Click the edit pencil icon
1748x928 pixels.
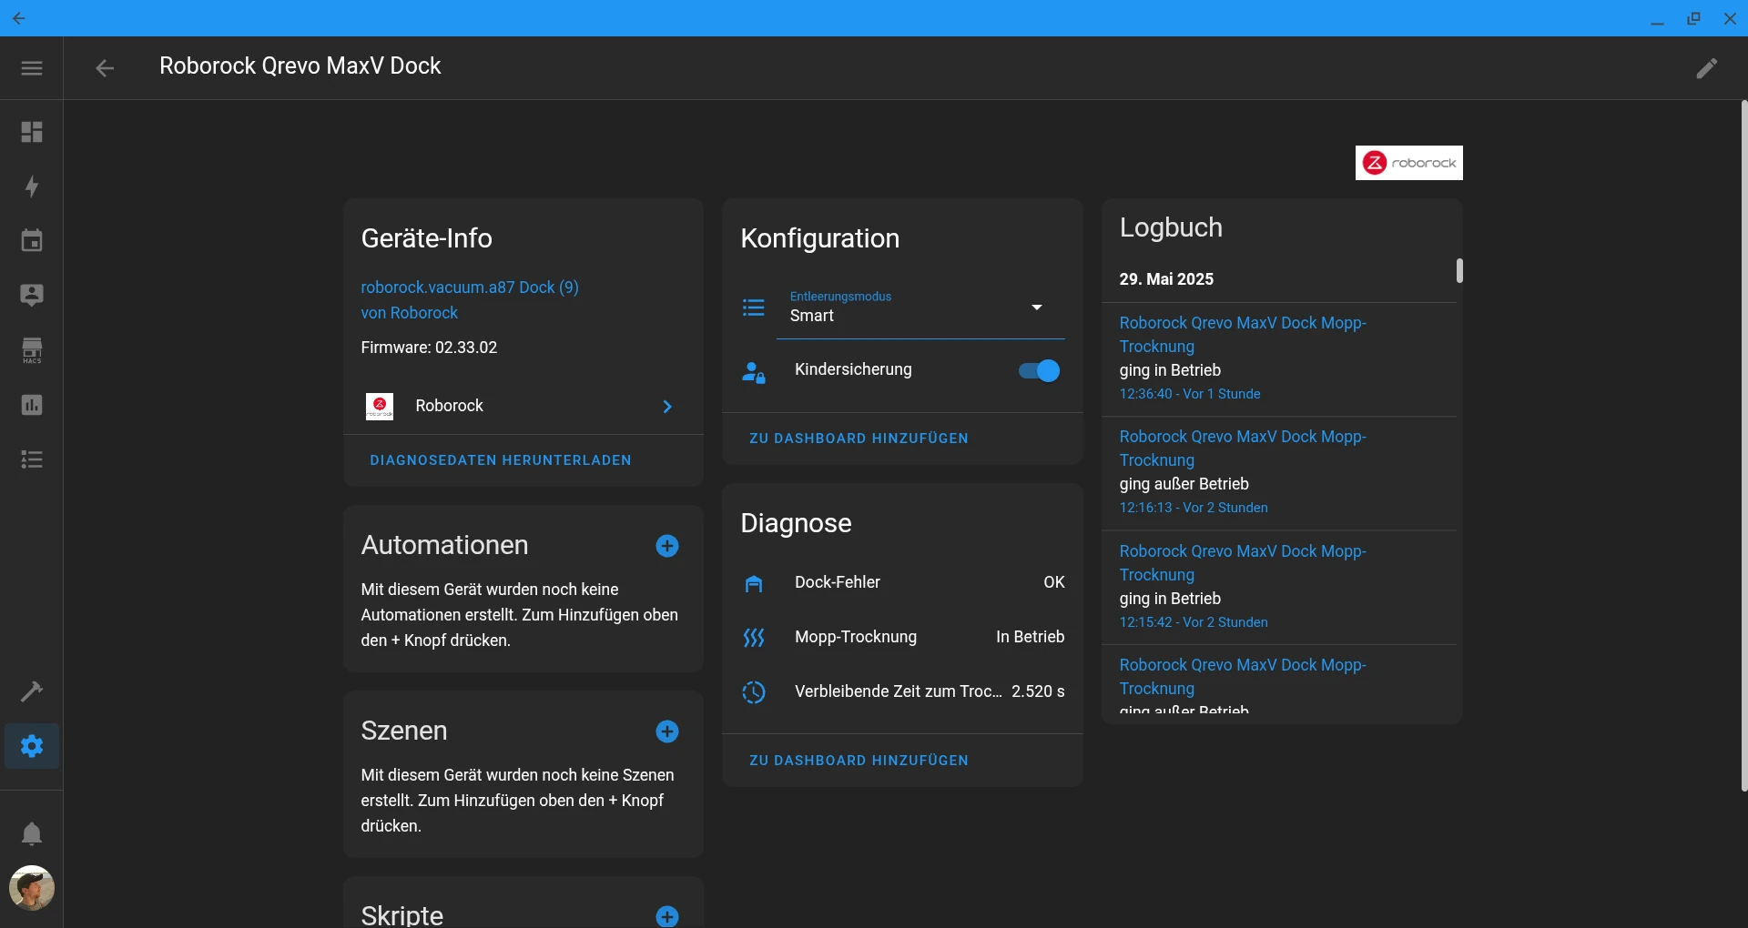point(1707,68)
